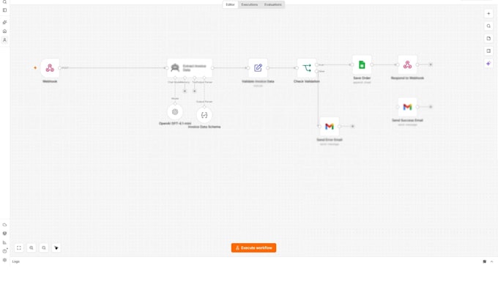Toggle the side panel icon on right toolbar
The height and width of the screenshot is (301, 498).
tap(488, 51)
